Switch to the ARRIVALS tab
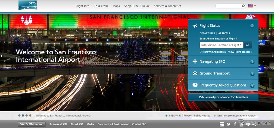 (x=224, y=33)
